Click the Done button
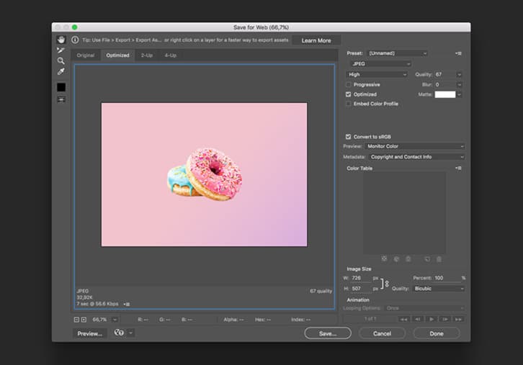The height and width of the screenshot is (365, 523). [437, 333]
